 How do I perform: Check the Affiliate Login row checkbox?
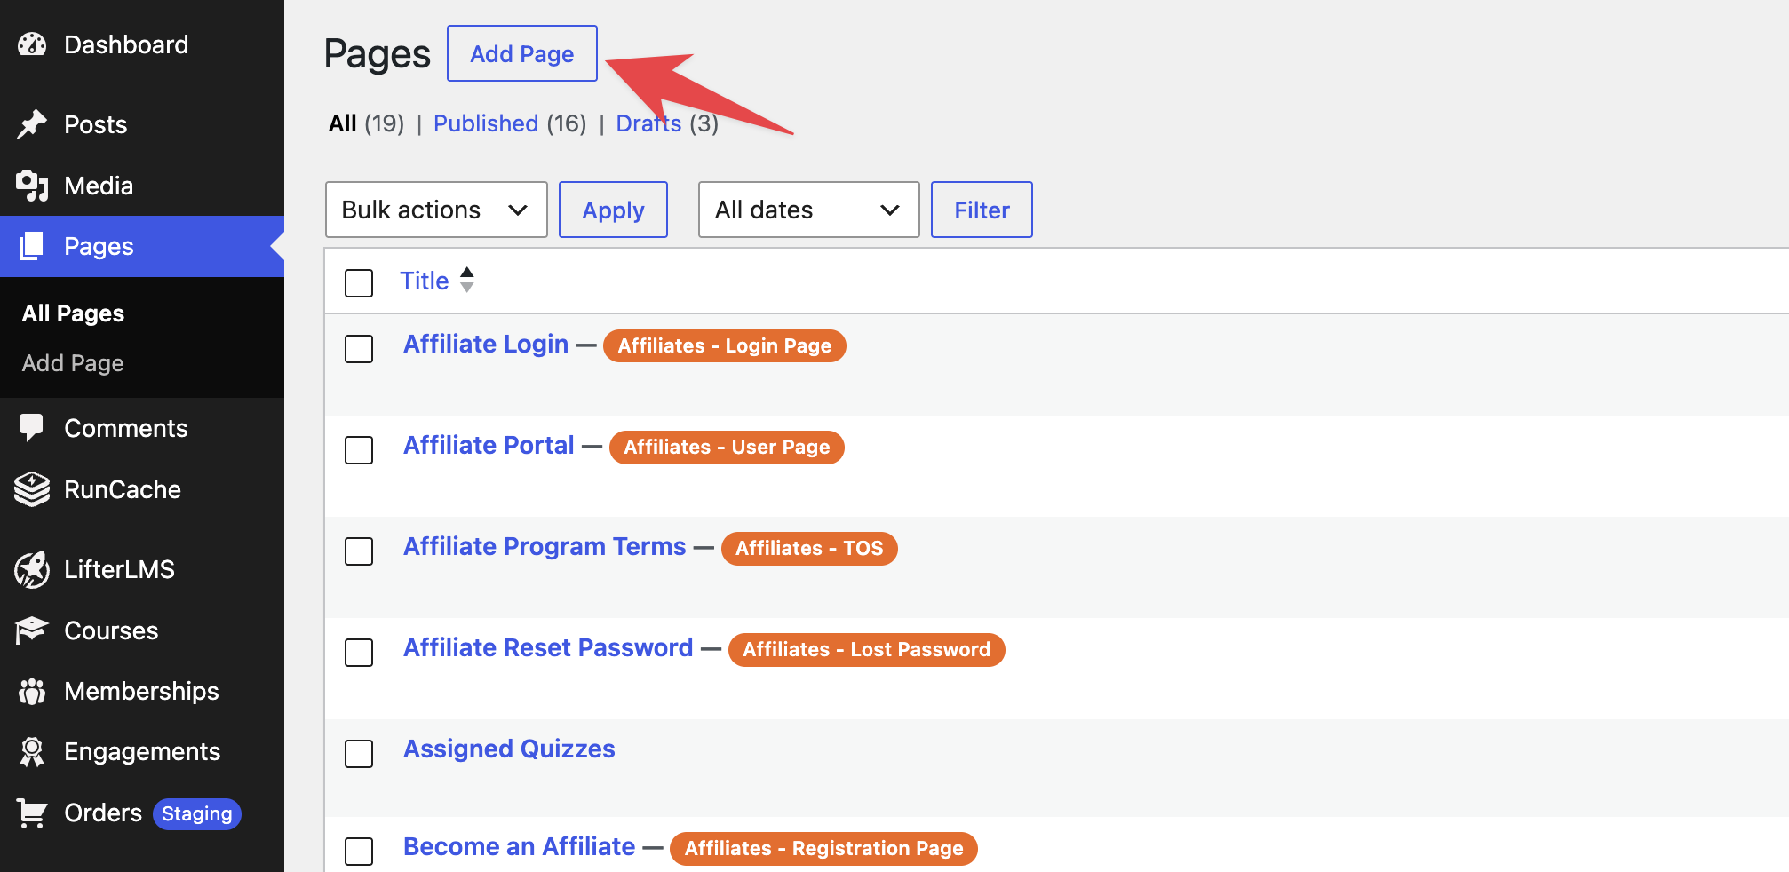click(x=359, y=349)
